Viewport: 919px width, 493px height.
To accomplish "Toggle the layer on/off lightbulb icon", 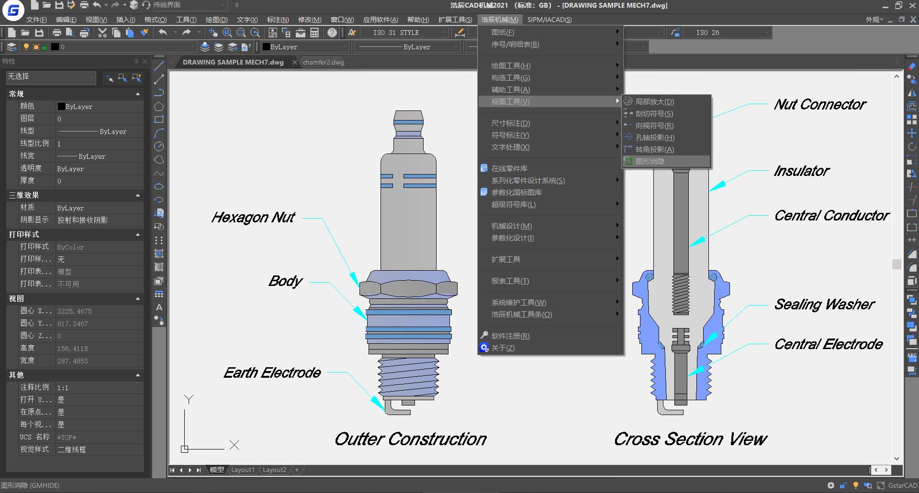I will pos(26,47).
